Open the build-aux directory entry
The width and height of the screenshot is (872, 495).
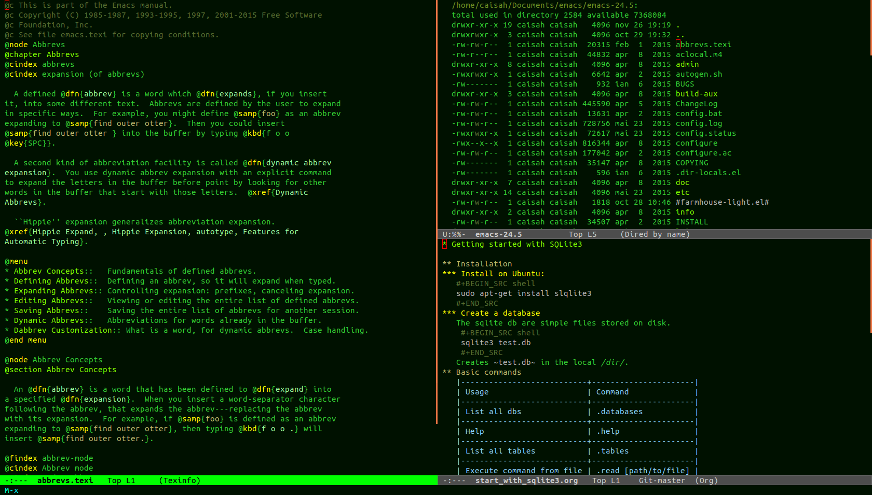pyautogui.click(x=697, y=94)
